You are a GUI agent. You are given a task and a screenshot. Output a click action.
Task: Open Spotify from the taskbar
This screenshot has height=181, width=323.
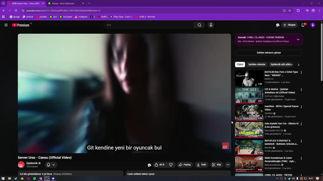tap(35, 178)
